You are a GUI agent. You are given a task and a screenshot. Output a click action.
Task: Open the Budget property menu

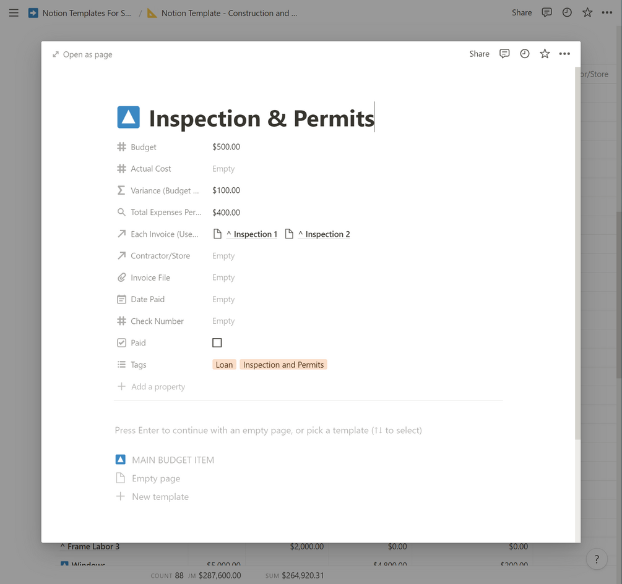point(144,147)
